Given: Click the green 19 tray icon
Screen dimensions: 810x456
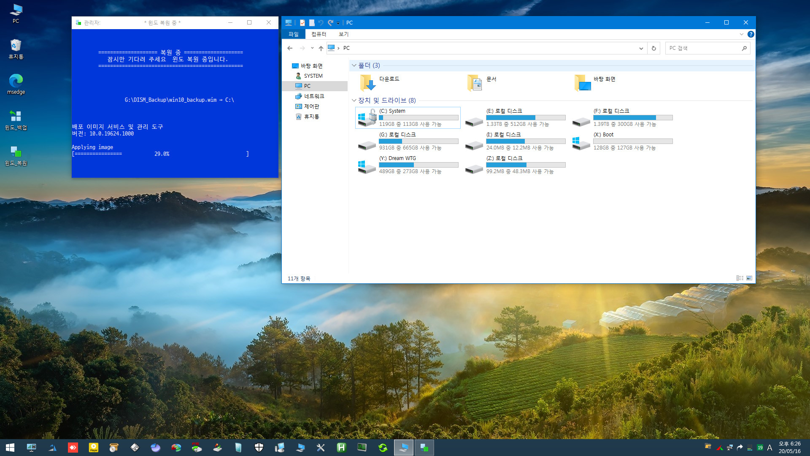Looking at the screenshot, I should (x=760, y=448).
